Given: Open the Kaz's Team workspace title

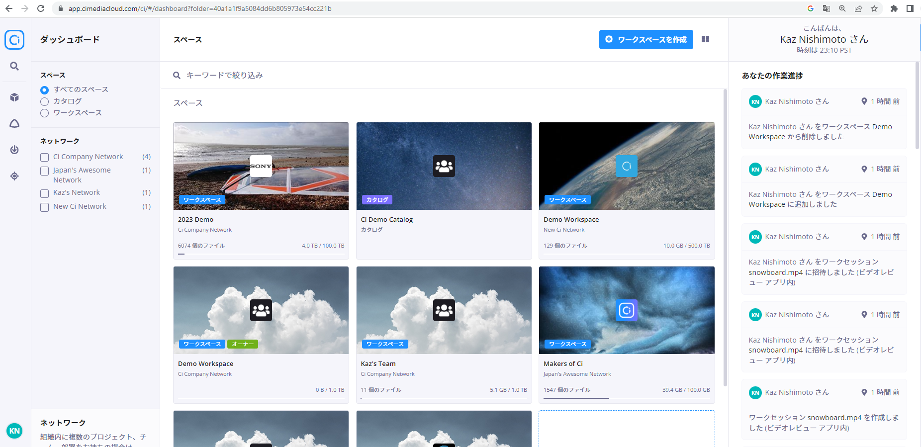Looking at the screenshot, I should point(378,363).
